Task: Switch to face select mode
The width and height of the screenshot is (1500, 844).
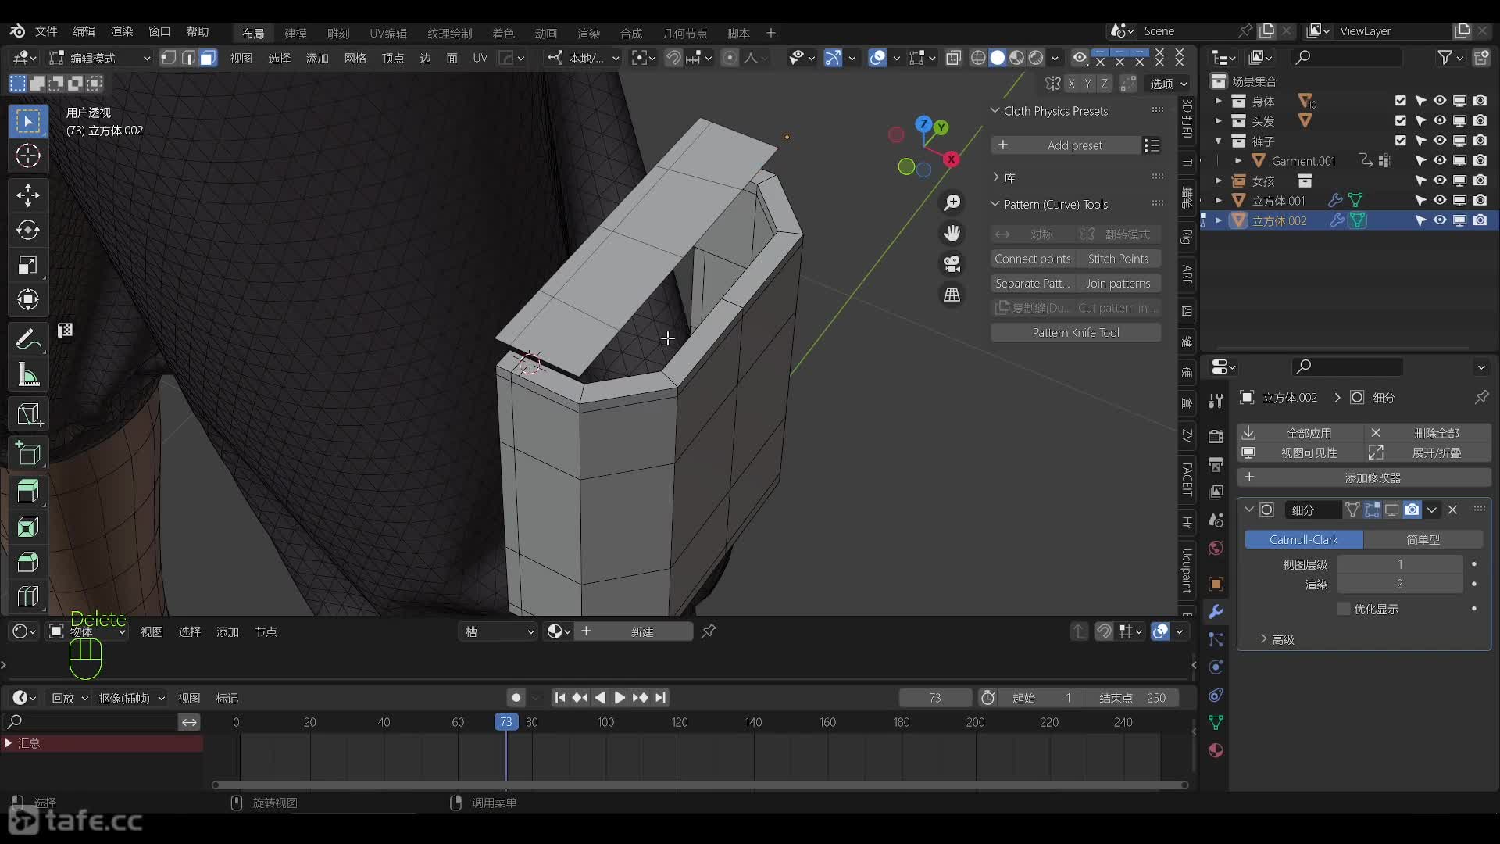Action: 207,58
